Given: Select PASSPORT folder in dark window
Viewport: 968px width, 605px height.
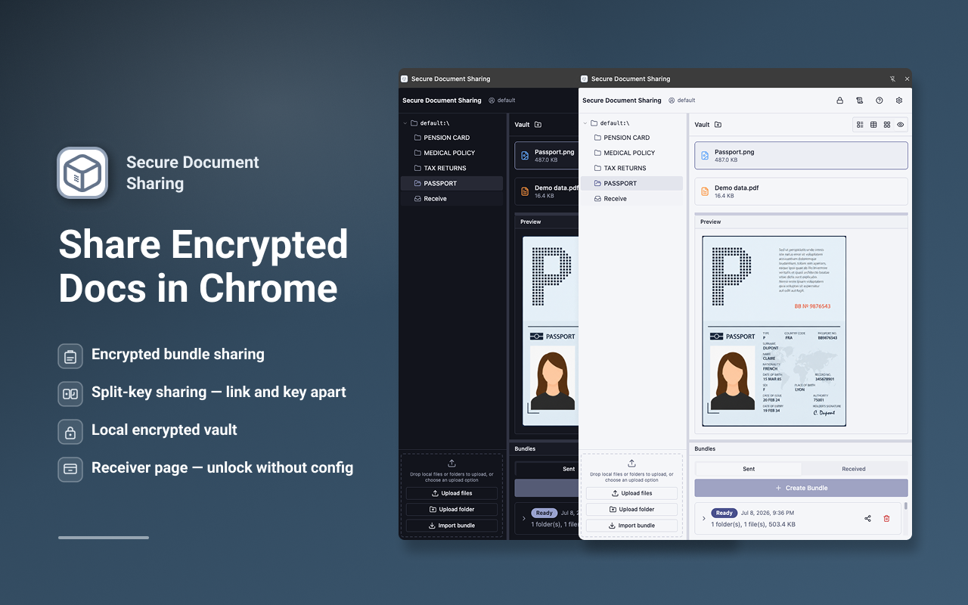Looking at the screenshot, I should point(451,183).
